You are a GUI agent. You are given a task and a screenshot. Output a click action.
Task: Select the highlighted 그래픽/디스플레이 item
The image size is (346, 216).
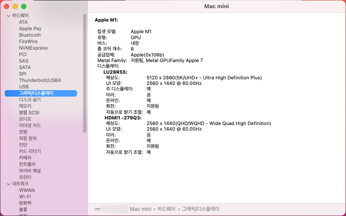pyautogui.click(x=41, y=93)
